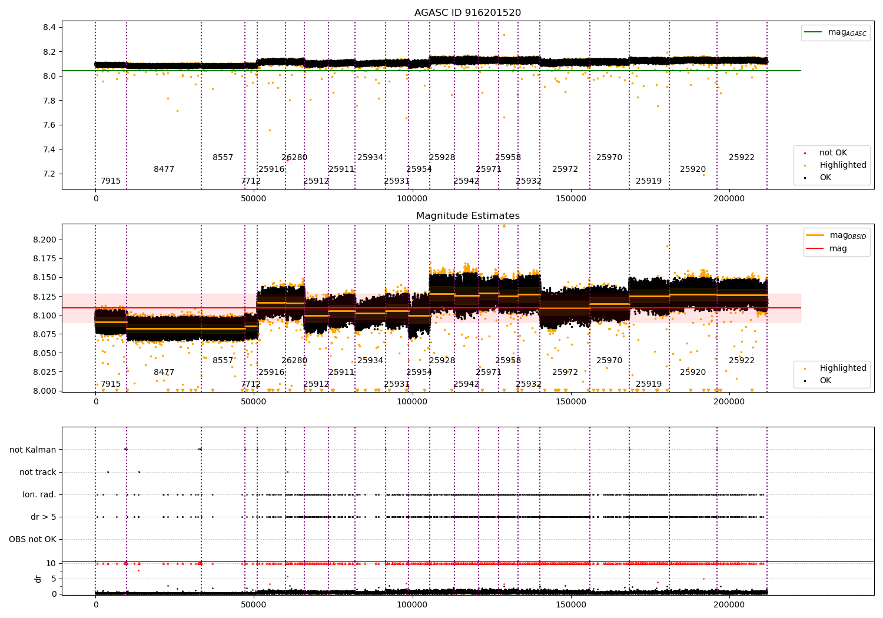Click the 'OBS not OK' axis label
This screenshot has height=618, width=883.
(x=33, y=539)
